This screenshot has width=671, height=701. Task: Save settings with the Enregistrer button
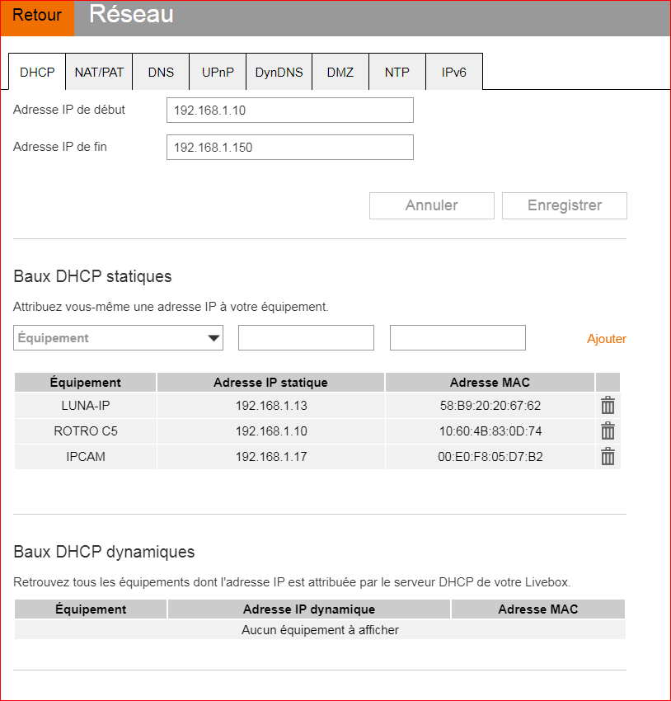pyautogui.click(x=564, y=205)
